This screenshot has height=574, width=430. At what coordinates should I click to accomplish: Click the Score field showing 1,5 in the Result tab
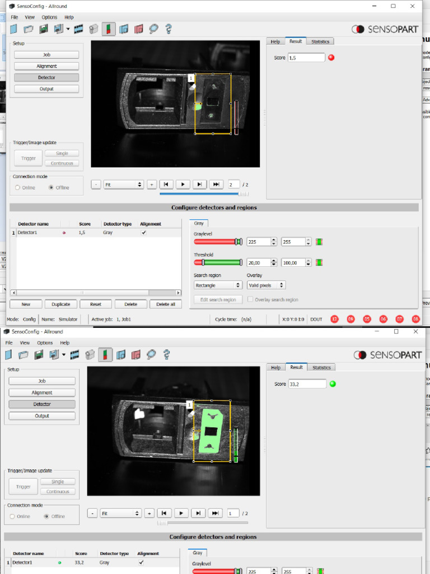pyautogui.click(x=306, y=58)
